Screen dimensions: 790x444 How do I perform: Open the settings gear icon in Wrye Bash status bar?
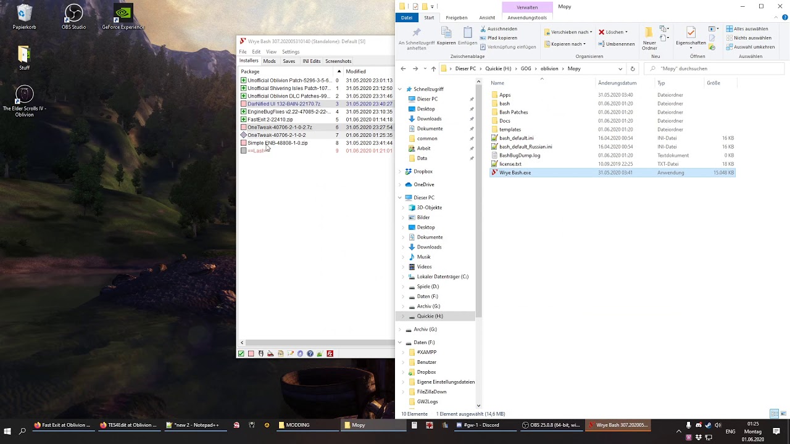pos(301,353)
